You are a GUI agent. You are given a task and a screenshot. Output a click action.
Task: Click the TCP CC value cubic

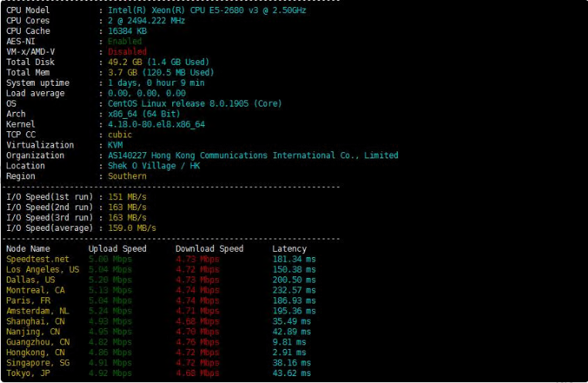[120, 134]
